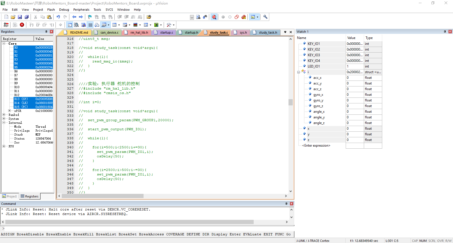Undo the last edit
This screenshot has height=243, width=453.
58,17
